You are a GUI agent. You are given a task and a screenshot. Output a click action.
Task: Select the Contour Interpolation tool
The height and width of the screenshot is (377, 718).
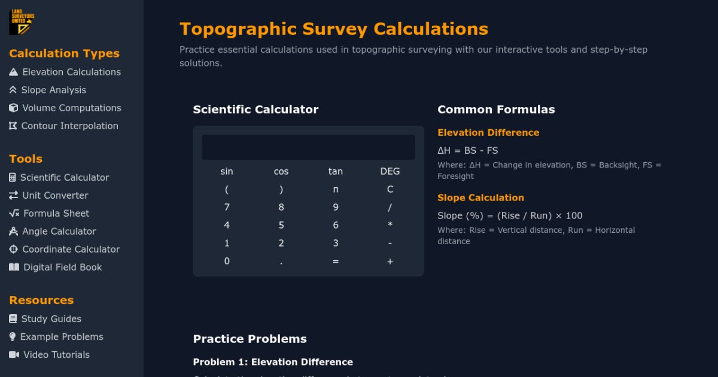69,126
